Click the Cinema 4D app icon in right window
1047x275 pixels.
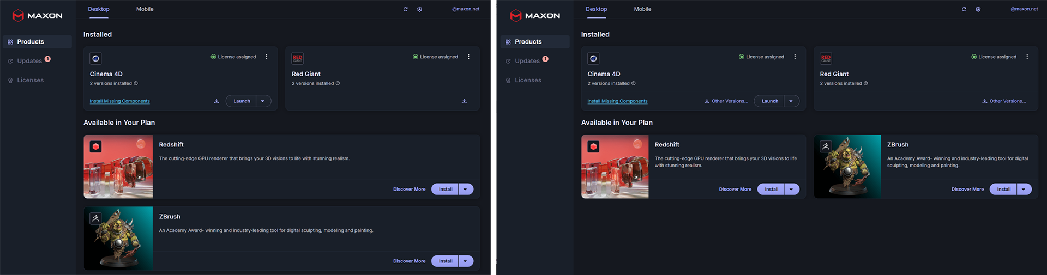point(593,58)
